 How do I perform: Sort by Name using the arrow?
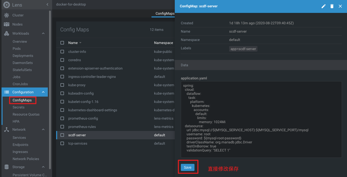[80, 43]
